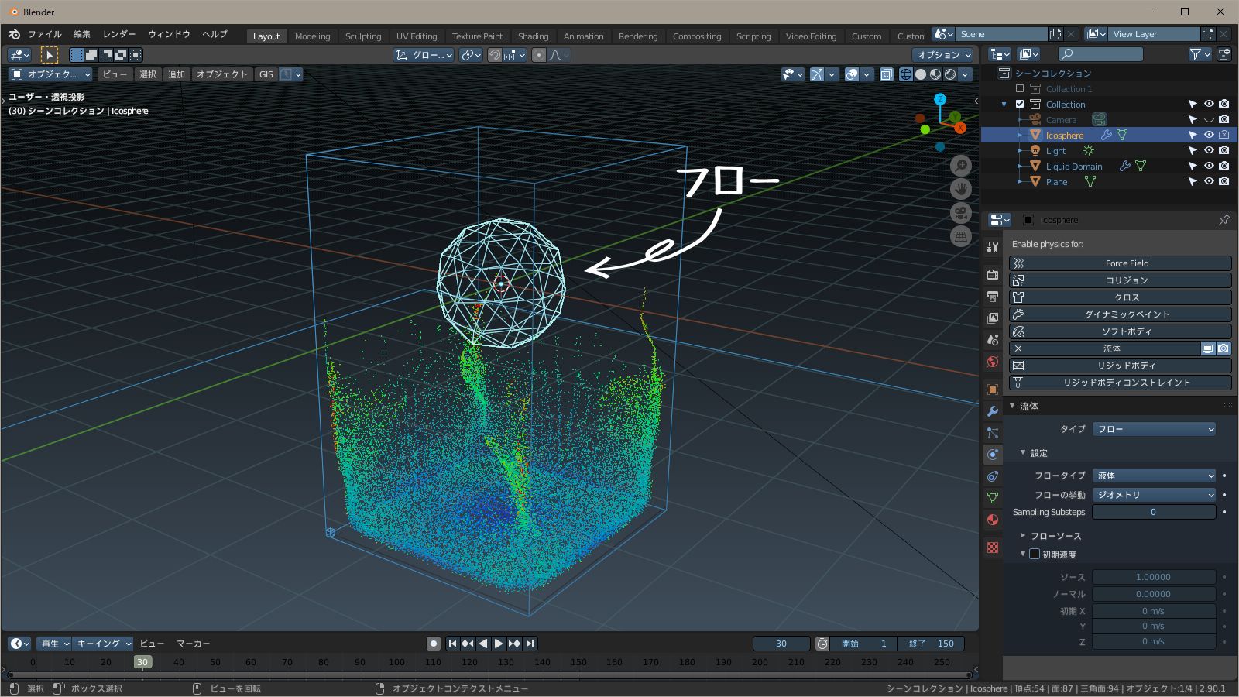This screenshot has height=697, width=1239.
Task: Open the 編集 menu
Action: tap(82, 34)
